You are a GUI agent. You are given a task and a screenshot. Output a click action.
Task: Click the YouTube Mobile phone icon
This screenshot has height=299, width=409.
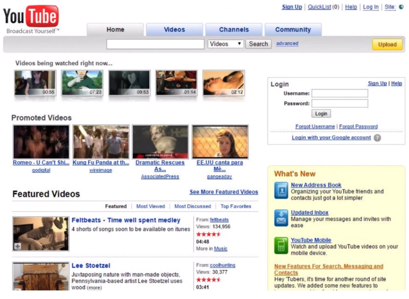point(281,246)
